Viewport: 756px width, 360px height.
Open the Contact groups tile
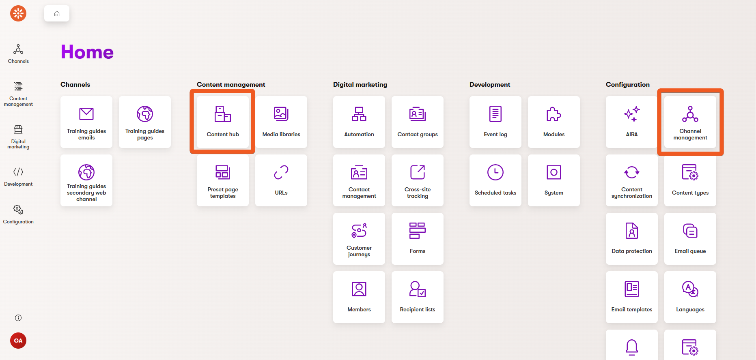418,122
